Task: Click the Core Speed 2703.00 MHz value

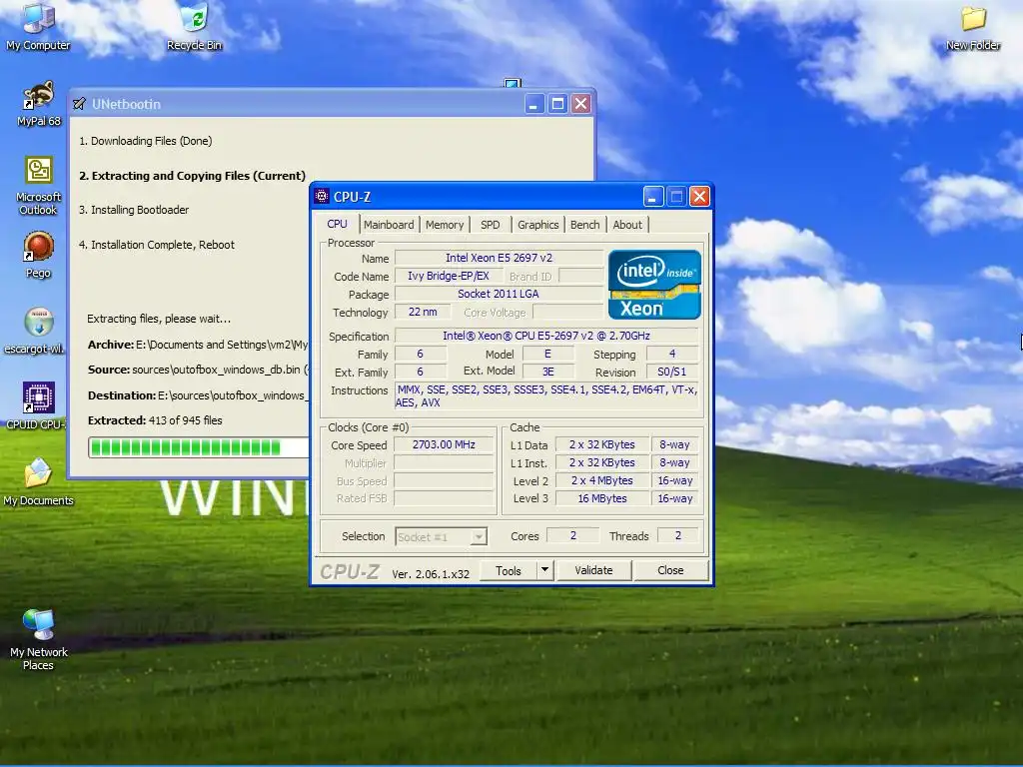Action: click(444, 444)
